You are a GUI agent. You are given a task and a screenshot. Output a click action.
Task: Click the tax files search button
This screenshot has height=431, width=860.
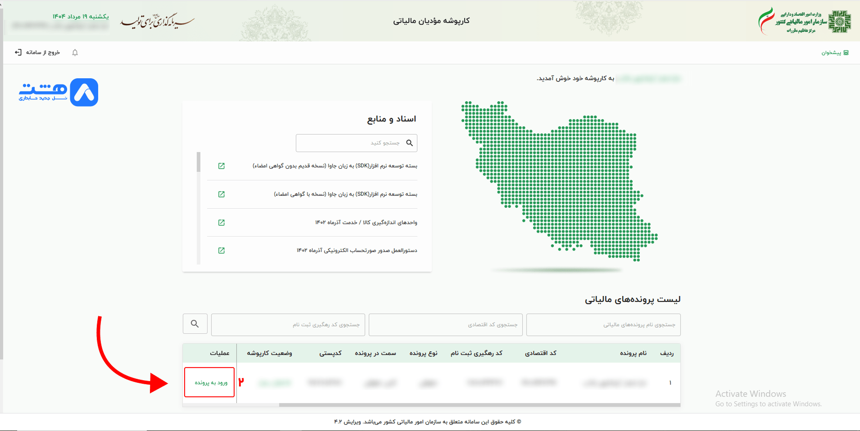coord(195,324)
